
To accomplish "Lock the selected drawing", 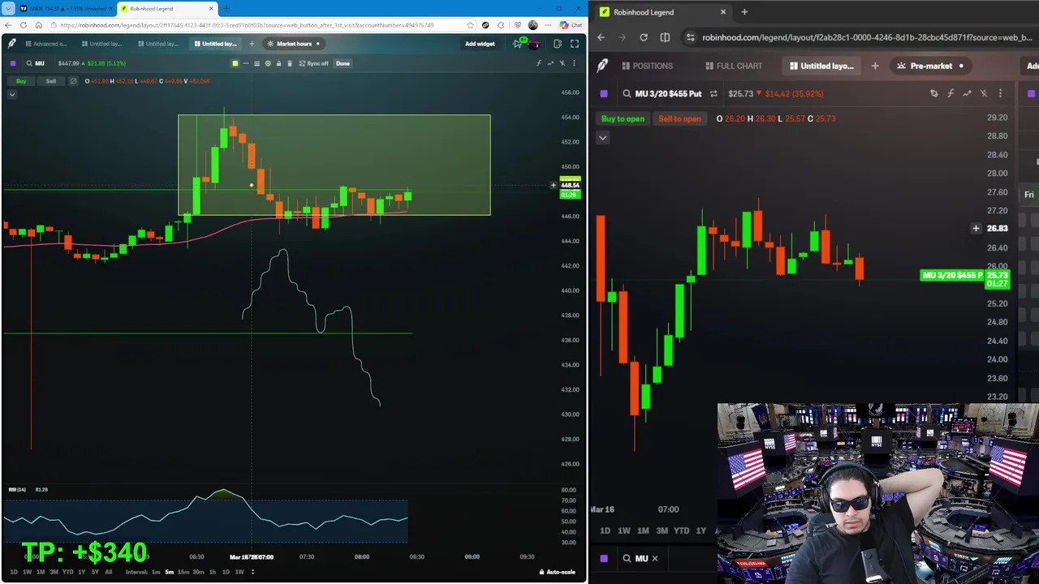I will pyautogui.click(x=278, y=63).
